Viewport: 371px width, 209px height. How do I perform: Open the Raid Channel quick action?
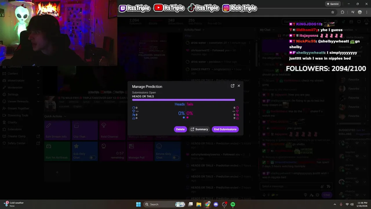[x=112, y=130]
